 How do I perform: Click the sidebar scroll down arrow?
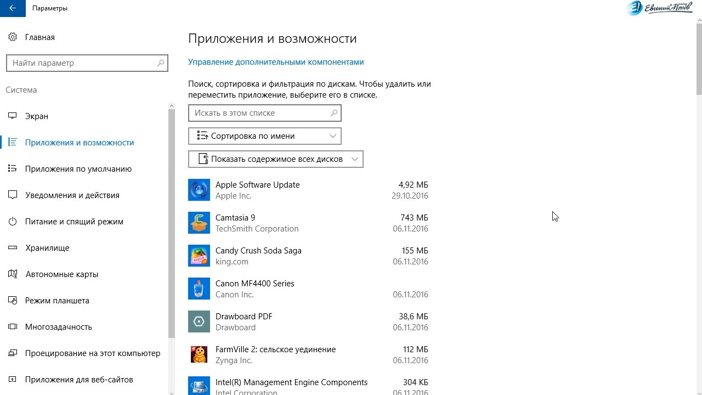[x=172, y=392]
